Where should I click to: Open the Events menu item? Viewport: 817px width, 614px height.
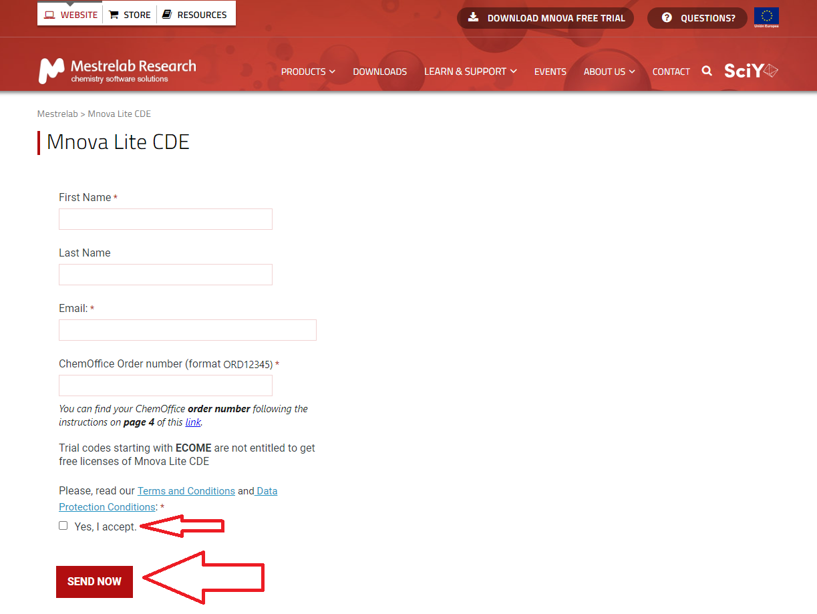point(550,71)
